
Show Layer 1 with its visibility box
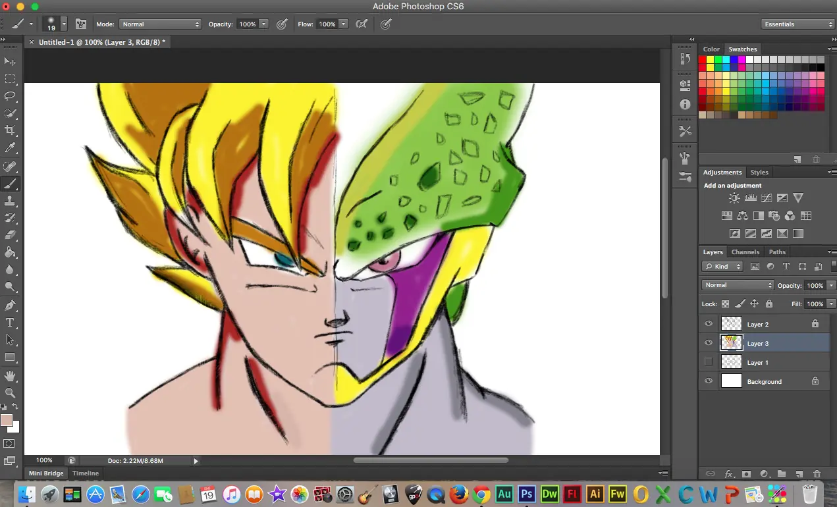[709, 361]
